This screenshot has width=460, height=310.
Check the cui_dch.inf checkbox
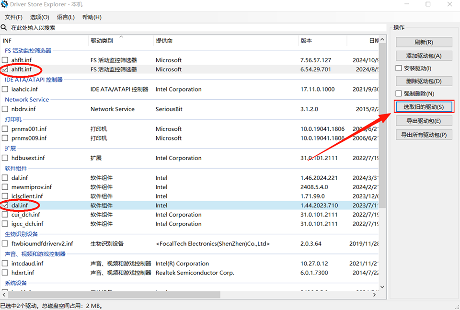[5, 215]
